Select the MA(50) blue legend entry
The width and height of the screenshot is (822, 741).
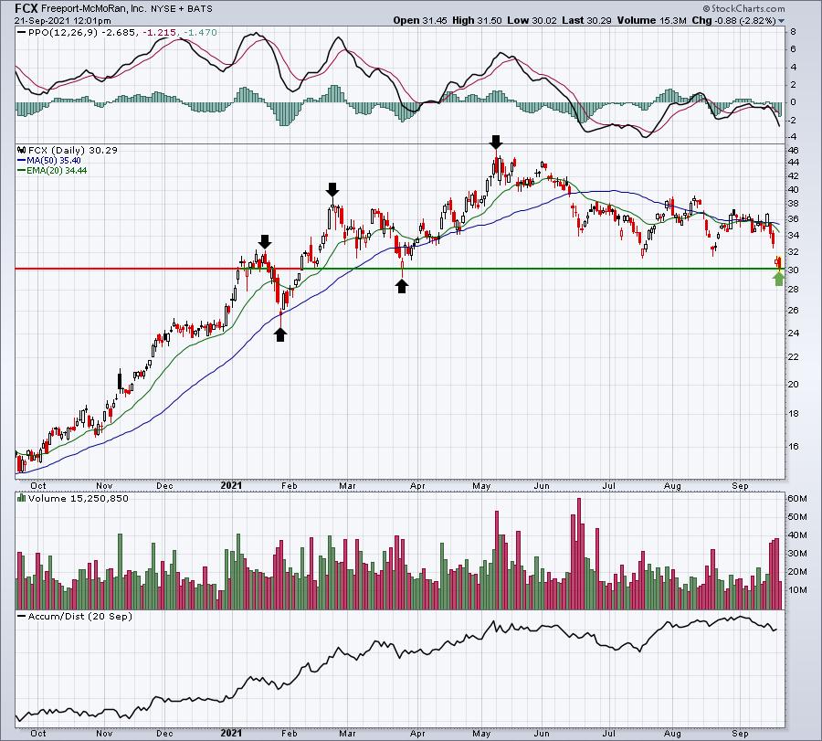[48, 161]
